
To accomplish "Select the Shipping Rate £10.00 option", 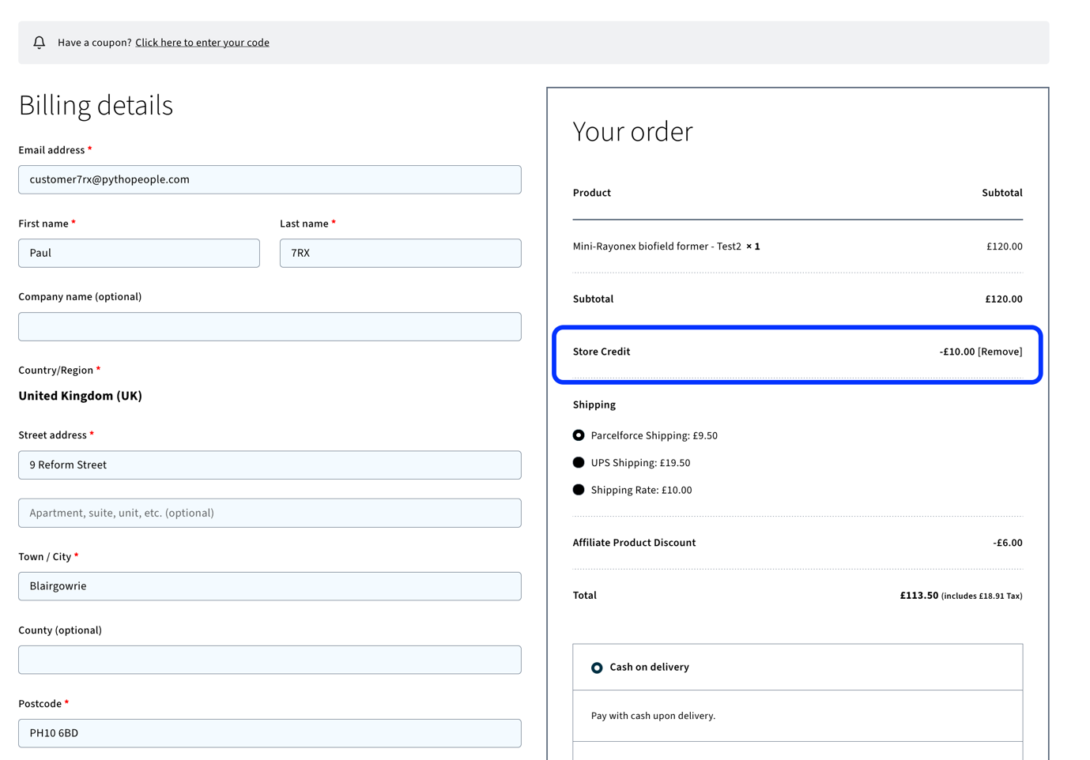I will tap(579, 490).
